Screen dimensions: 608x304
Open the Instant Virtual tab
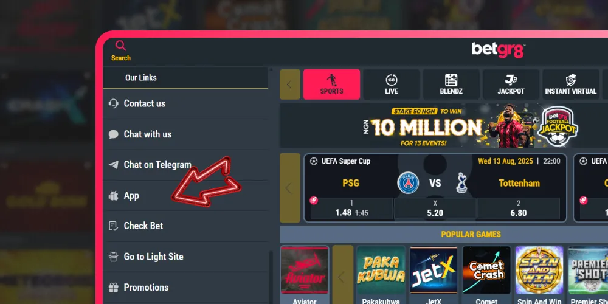point(570,84)
